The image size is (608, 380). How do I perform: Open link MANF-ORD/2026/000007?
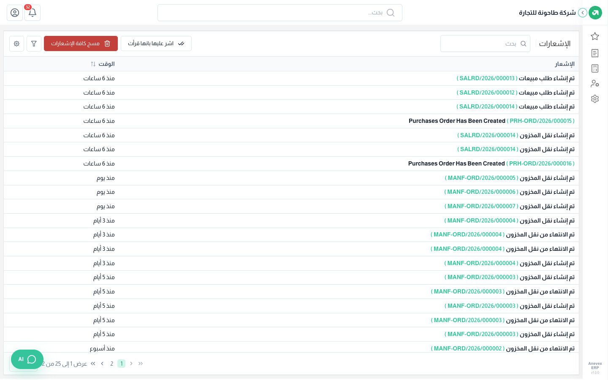click(x=481, y=206)
